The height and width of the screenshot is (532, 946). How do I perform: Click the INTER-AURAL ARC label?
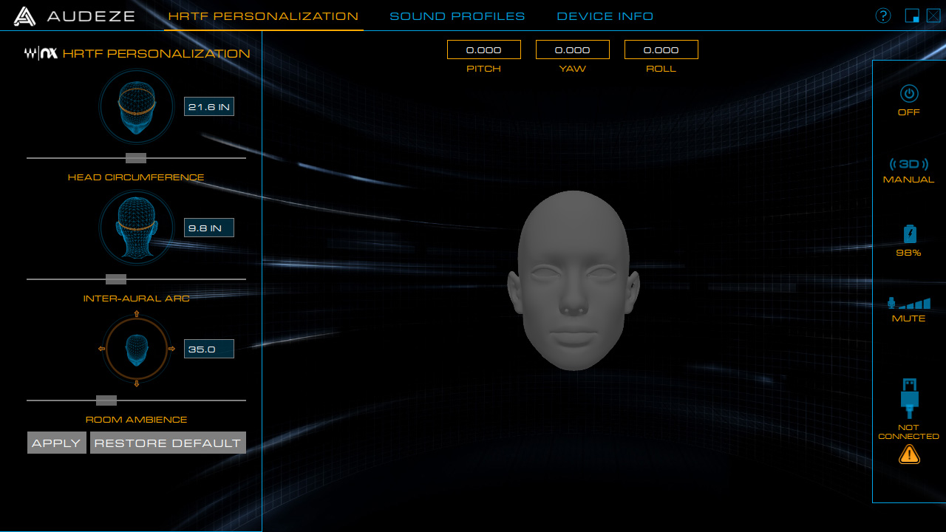pyautogui.click(x=136, y=299)
